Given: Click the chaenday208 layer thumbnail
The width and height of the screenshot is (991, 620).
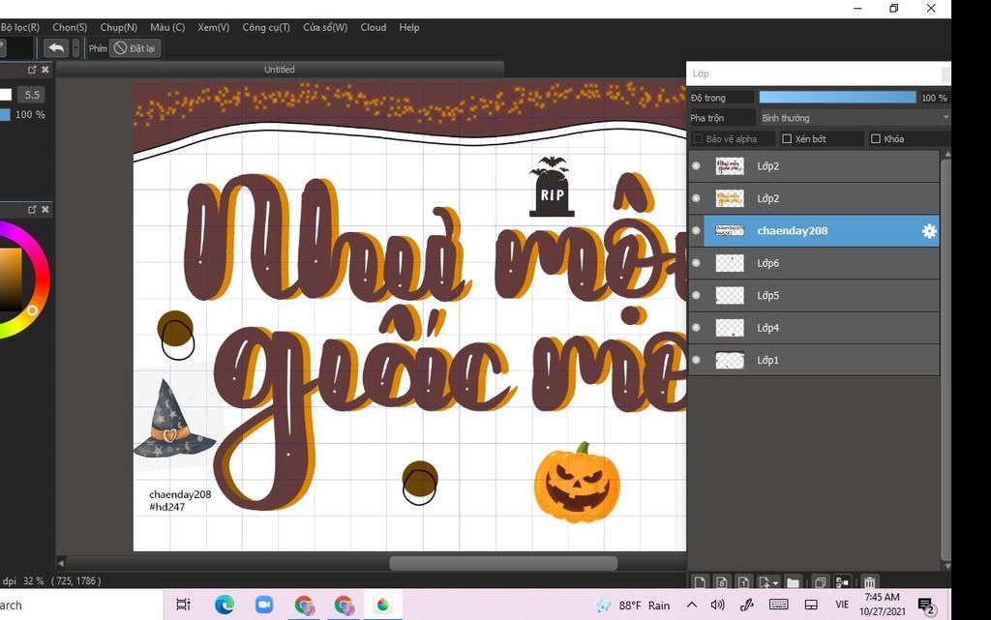Looking at the screenshot, I should 730,230.
